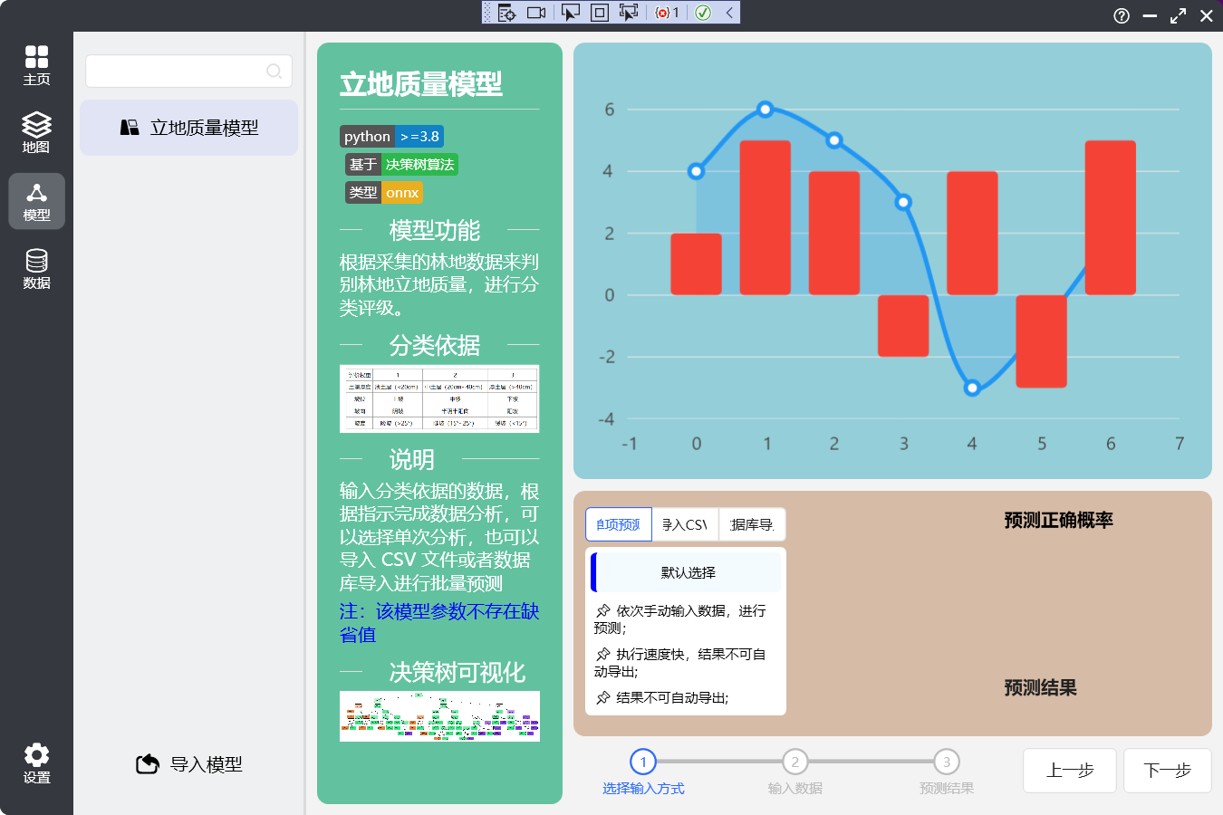Click the 下一步 next step button
Viewport: 1223px width, 815px height.
tap(1167, 771)
